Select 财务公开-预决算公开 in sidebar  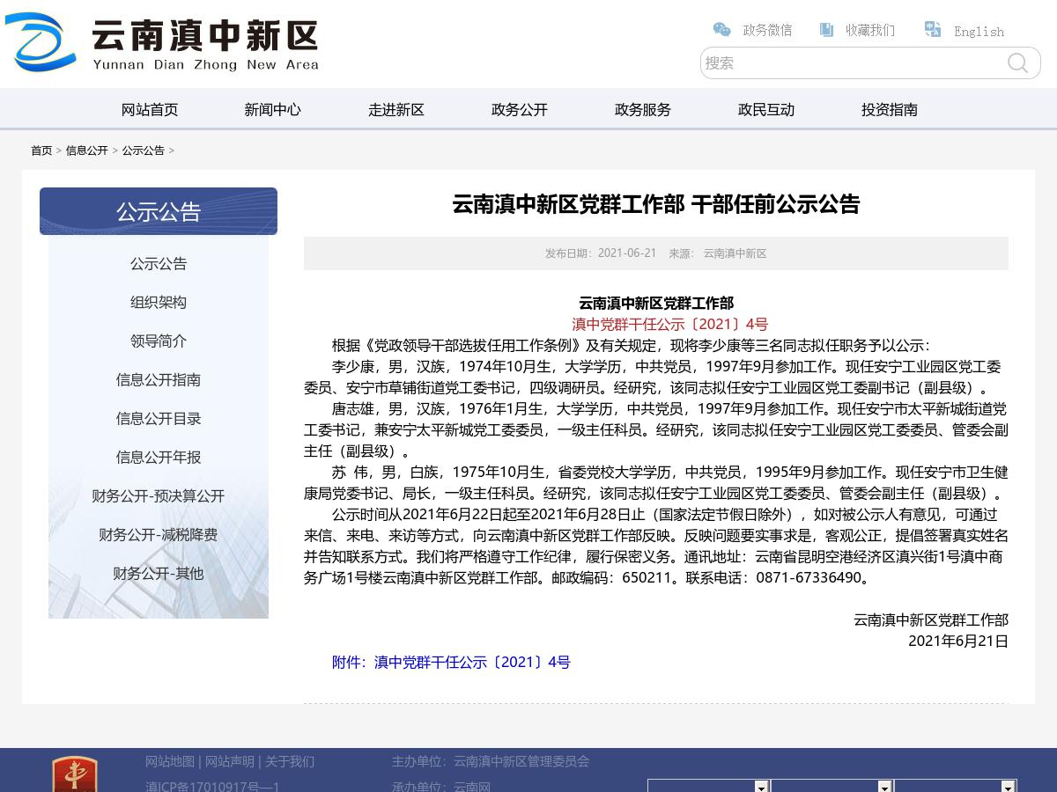click(x=159, y=496)
